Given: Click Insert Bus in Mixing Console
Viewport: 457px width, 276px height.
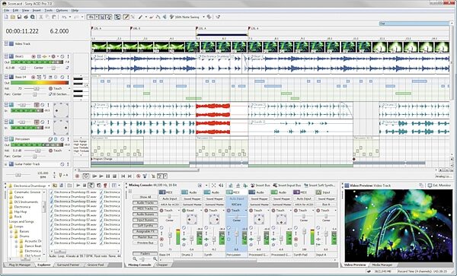Looking at the screenshot, I should 260,186.
